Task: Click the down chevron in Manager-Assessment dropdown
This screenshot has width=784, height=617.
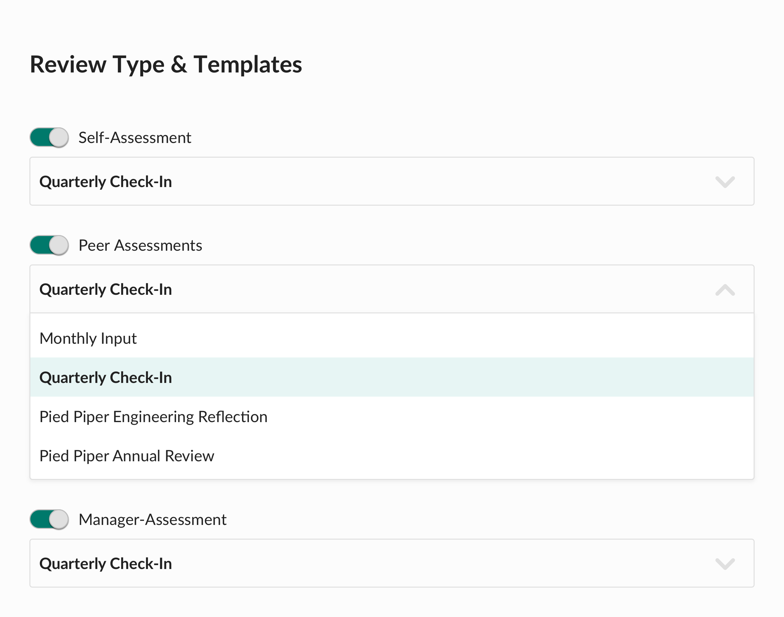Action: [x=725, y=563]
